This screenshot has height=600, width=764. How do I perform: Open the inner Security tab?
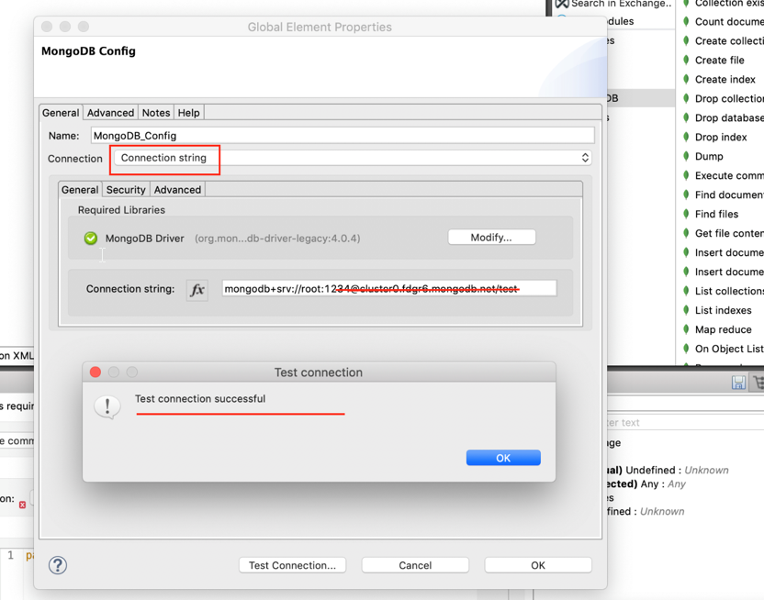click(126, 189)
